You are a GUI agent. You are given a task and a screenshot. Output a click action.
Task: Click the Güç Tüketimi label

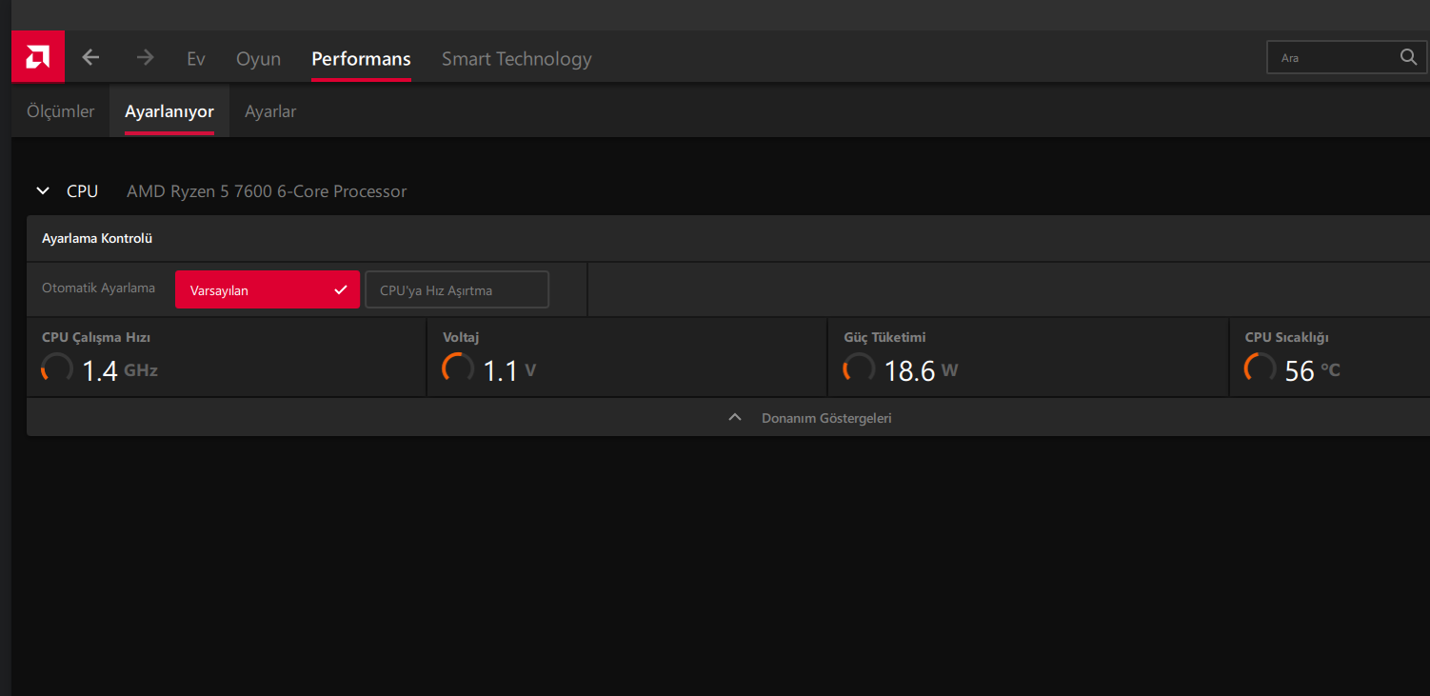pos(884,337)
